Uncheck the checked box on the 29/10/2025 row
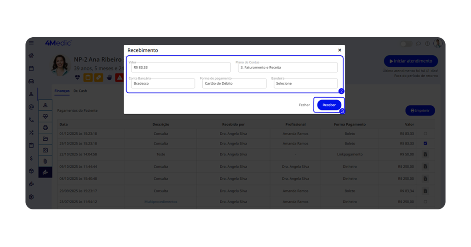Image resolution: width=471 pixels, height=247 pixels. (x=425, y=144)
